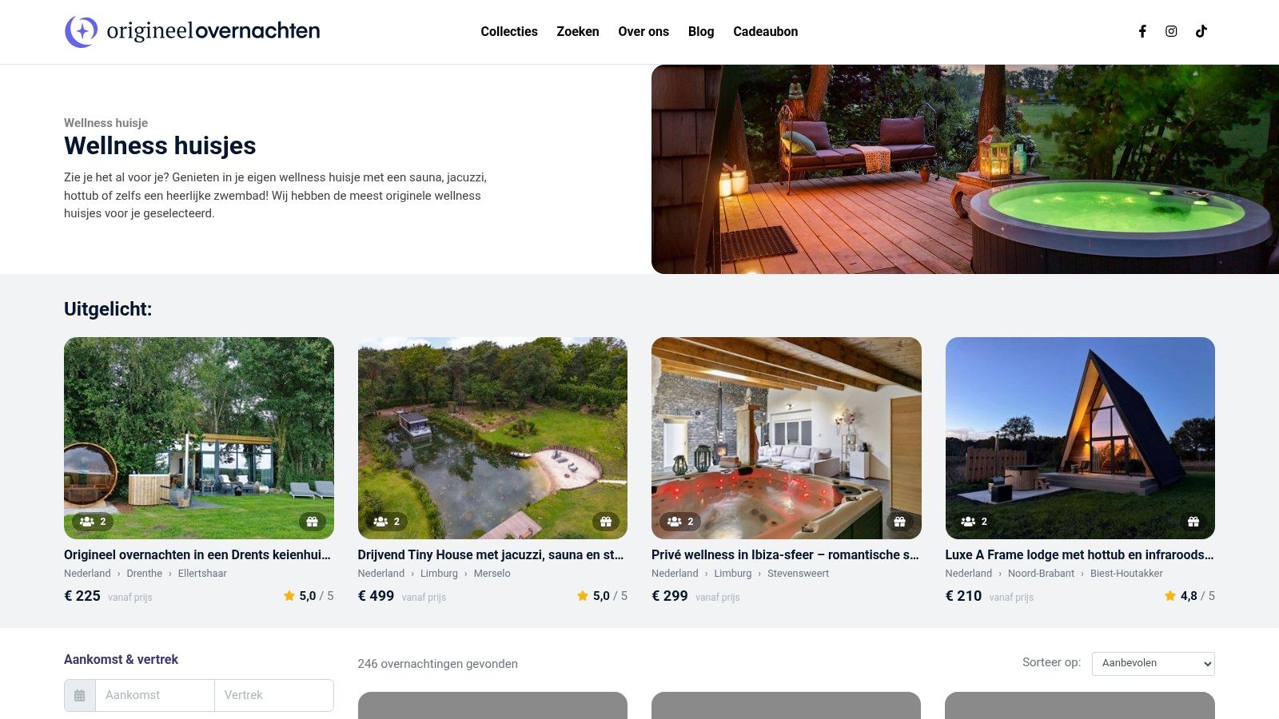This screenshot has height=719, width=1279.
Task: Open the Facebook icon in header
Action: pyautogui.click(x=1142, y=31)
